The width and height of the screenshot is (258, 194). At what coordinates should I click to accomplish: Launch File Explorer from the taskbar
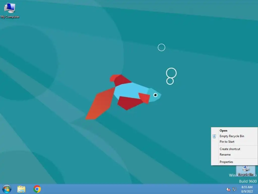tap(21, 189)
